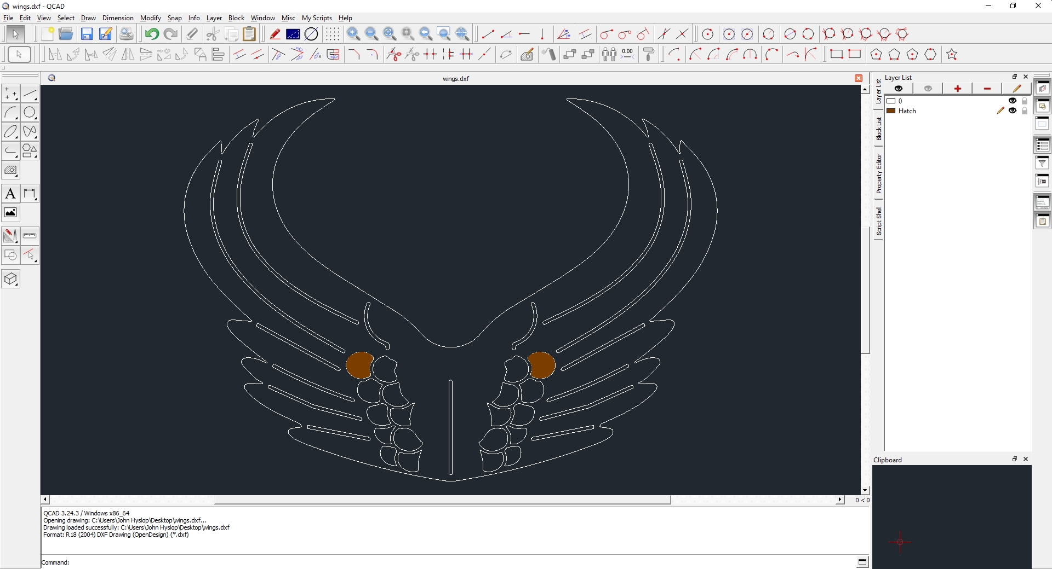Open the Text tool

pyautogui.click(x=10, y=194)
